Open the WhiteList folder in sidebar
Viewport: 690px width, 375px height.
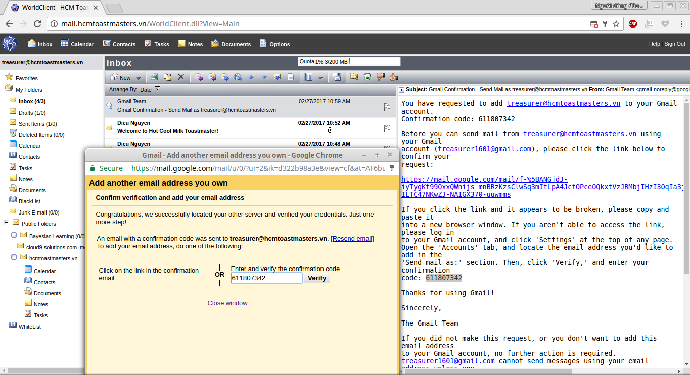(x=25, y=326)
